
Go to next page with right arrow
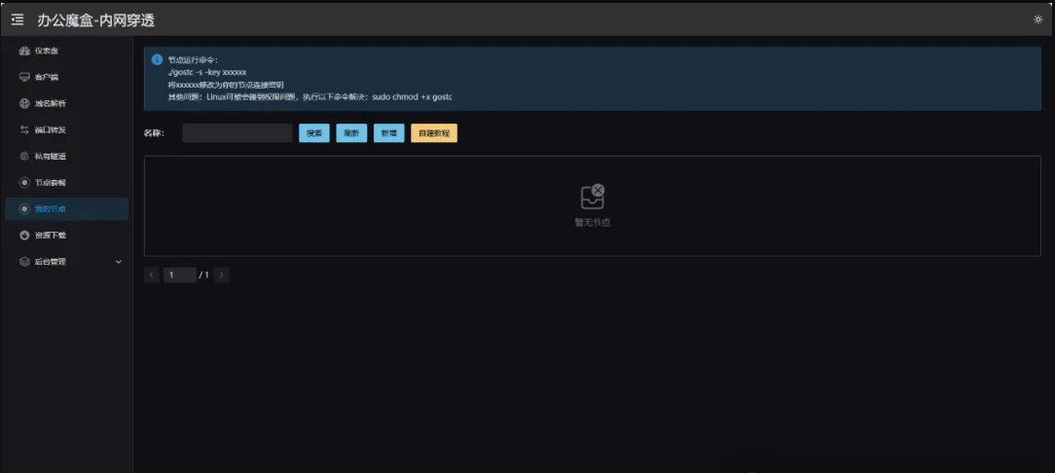point(222,275)
